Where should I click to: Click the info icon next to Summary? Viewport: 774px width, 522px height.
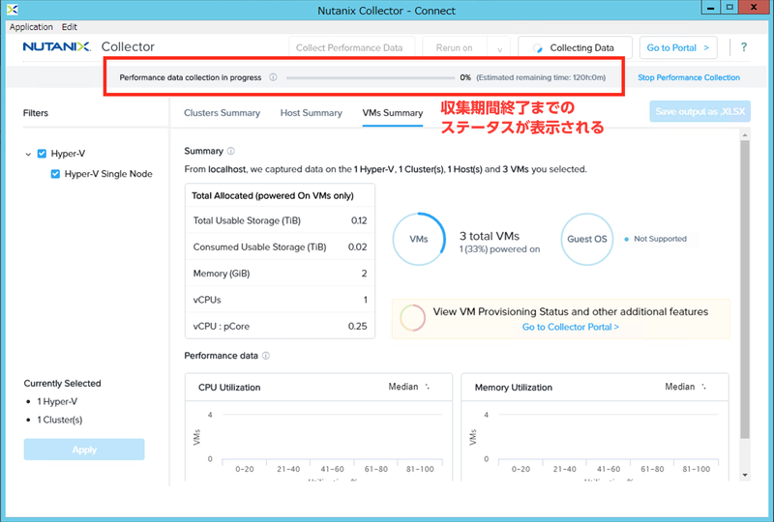[x=230, y=151]
